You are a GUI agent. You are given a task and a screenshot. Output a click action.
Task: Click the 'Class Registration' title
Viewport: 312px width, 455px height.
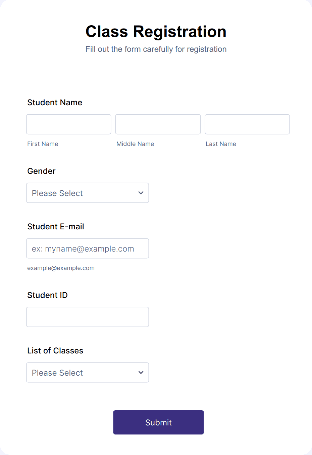[156, 31]
